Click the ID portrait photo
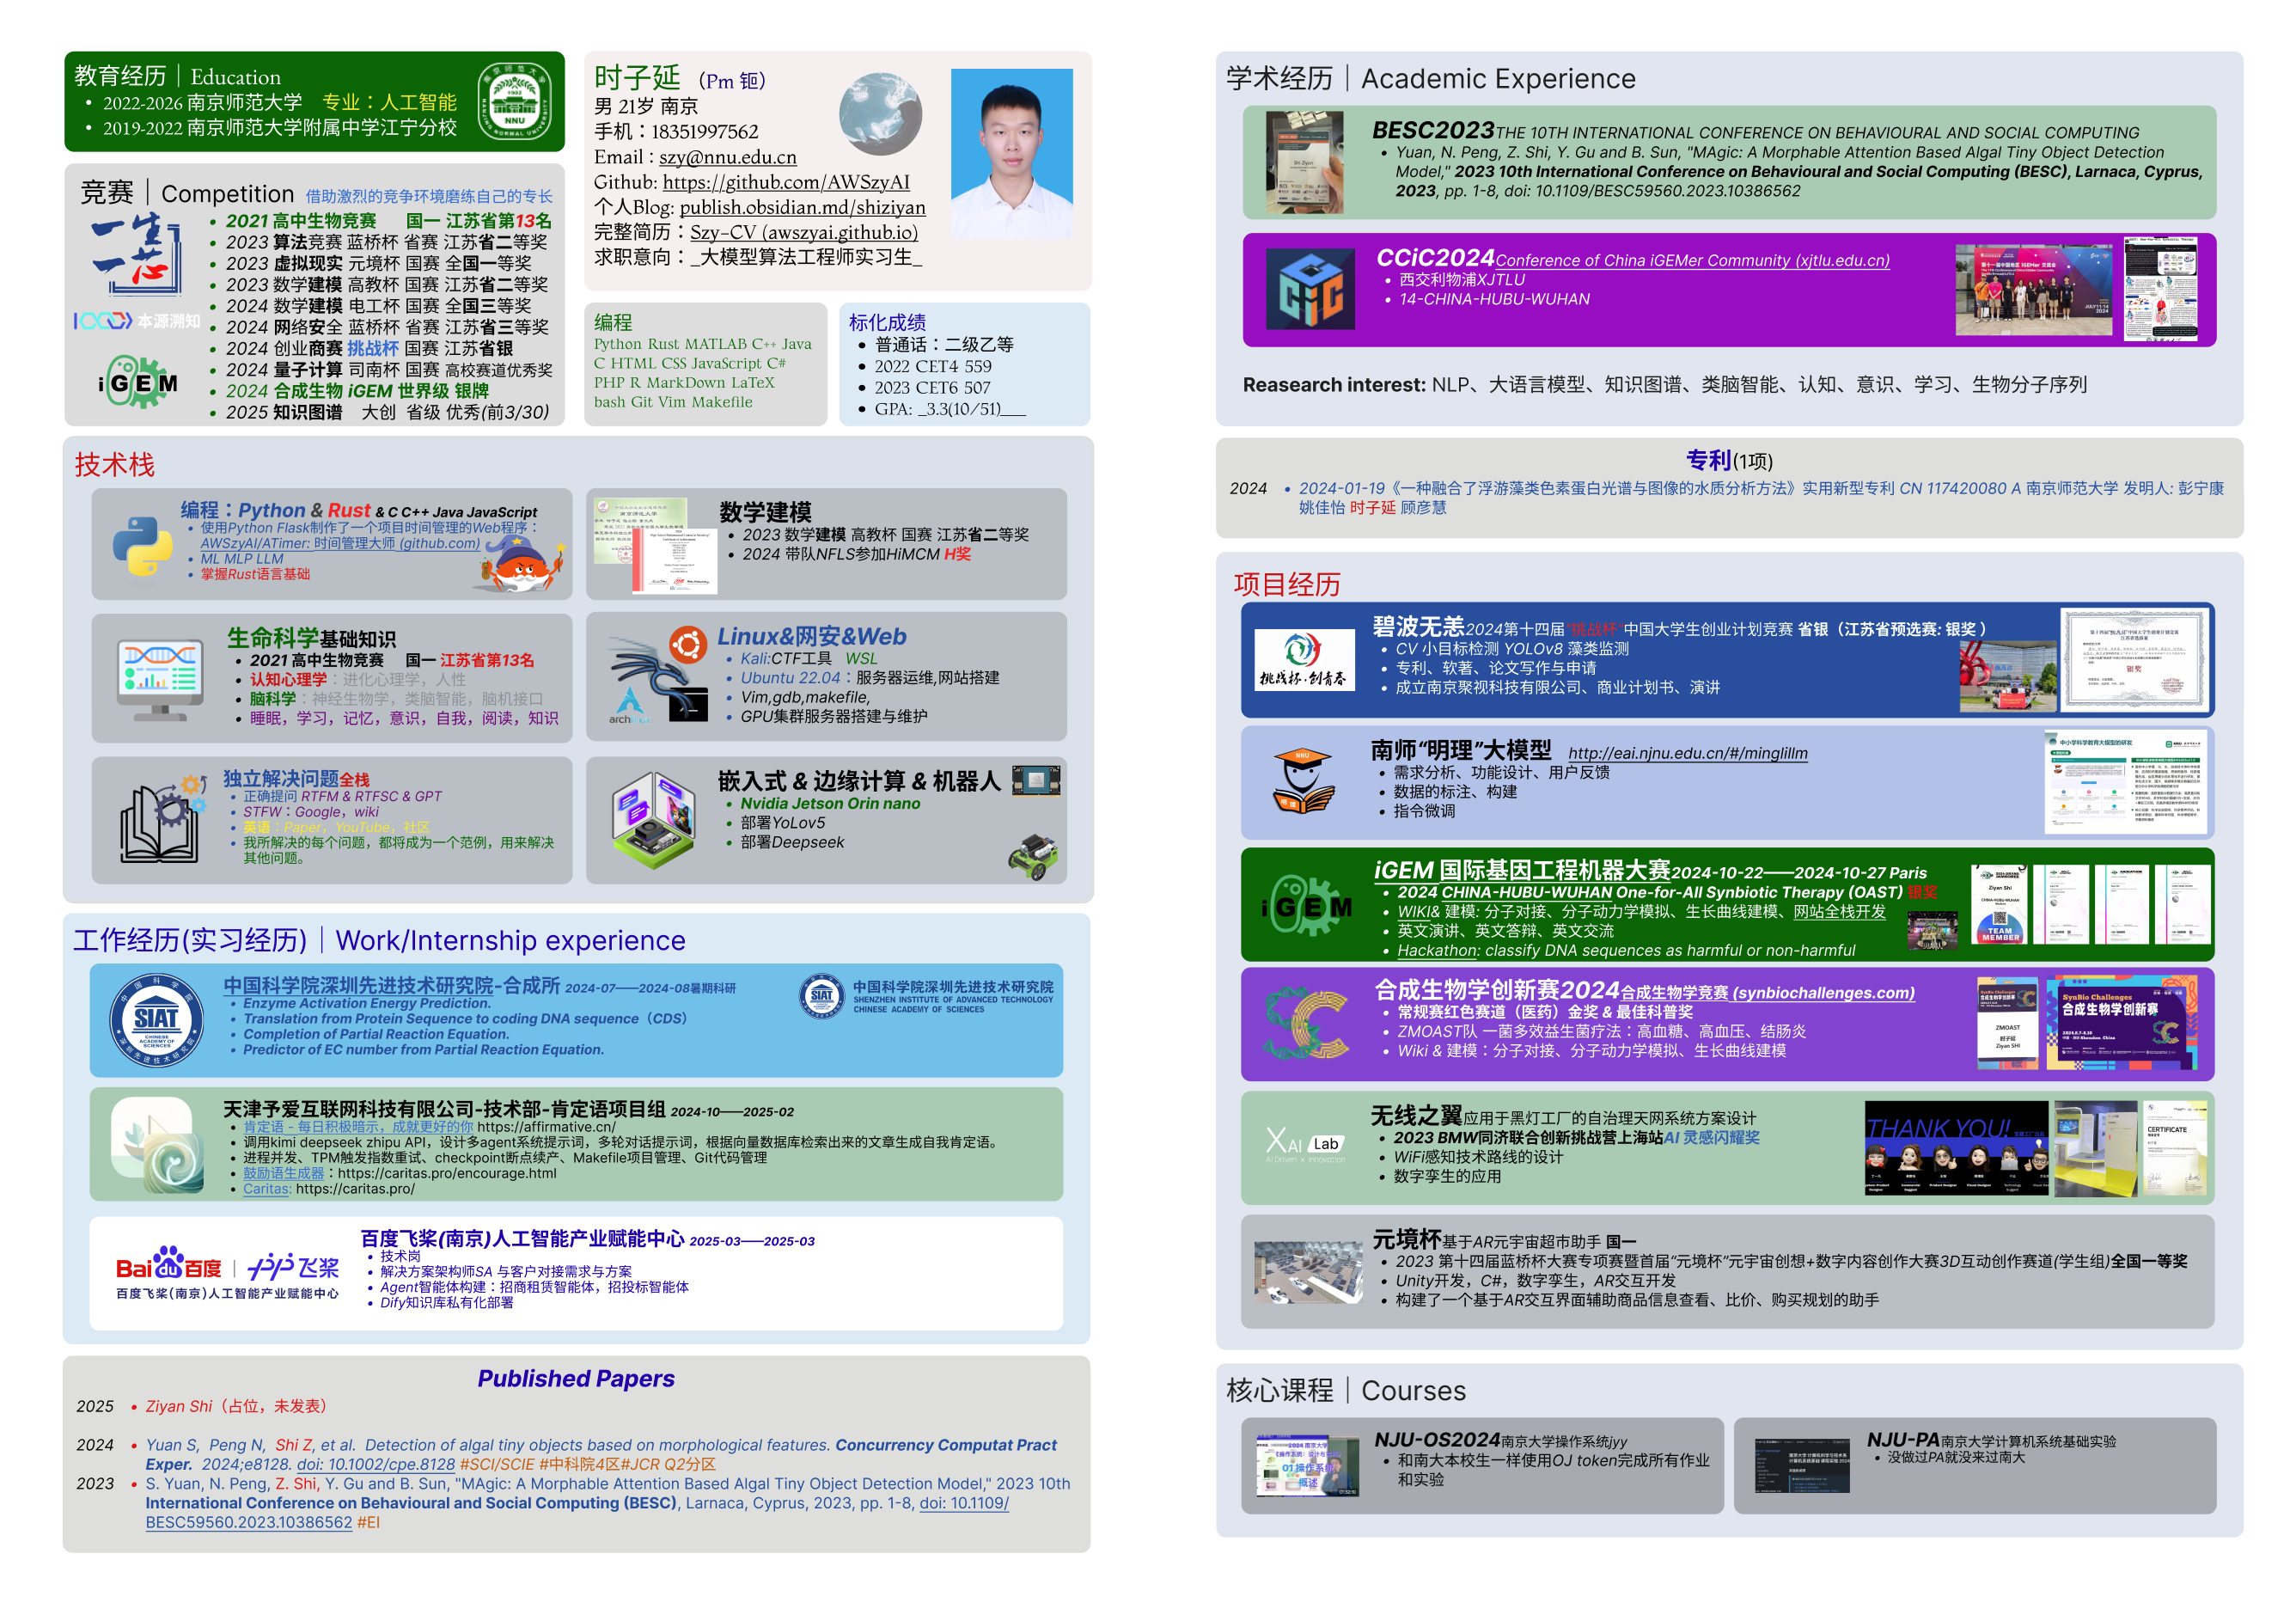2296x1621 pixels. tap(1011, 153)
